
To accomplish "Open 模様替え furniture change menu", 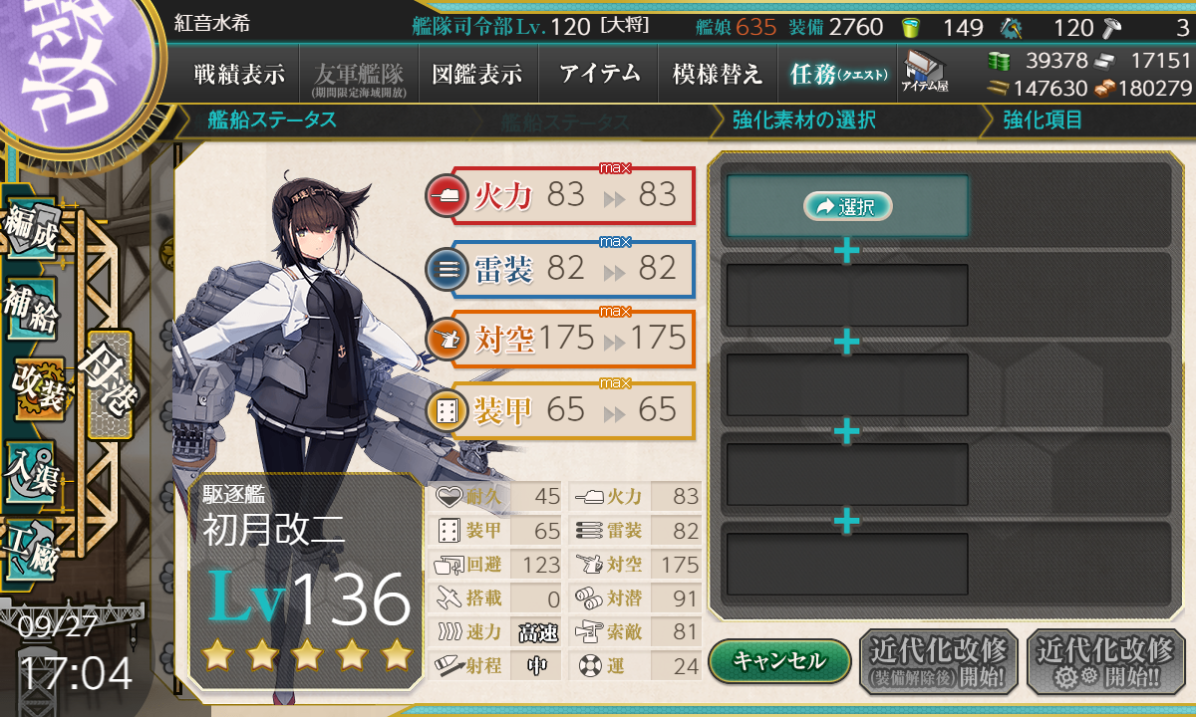I will pyautogui.click(x=718, y=74).
